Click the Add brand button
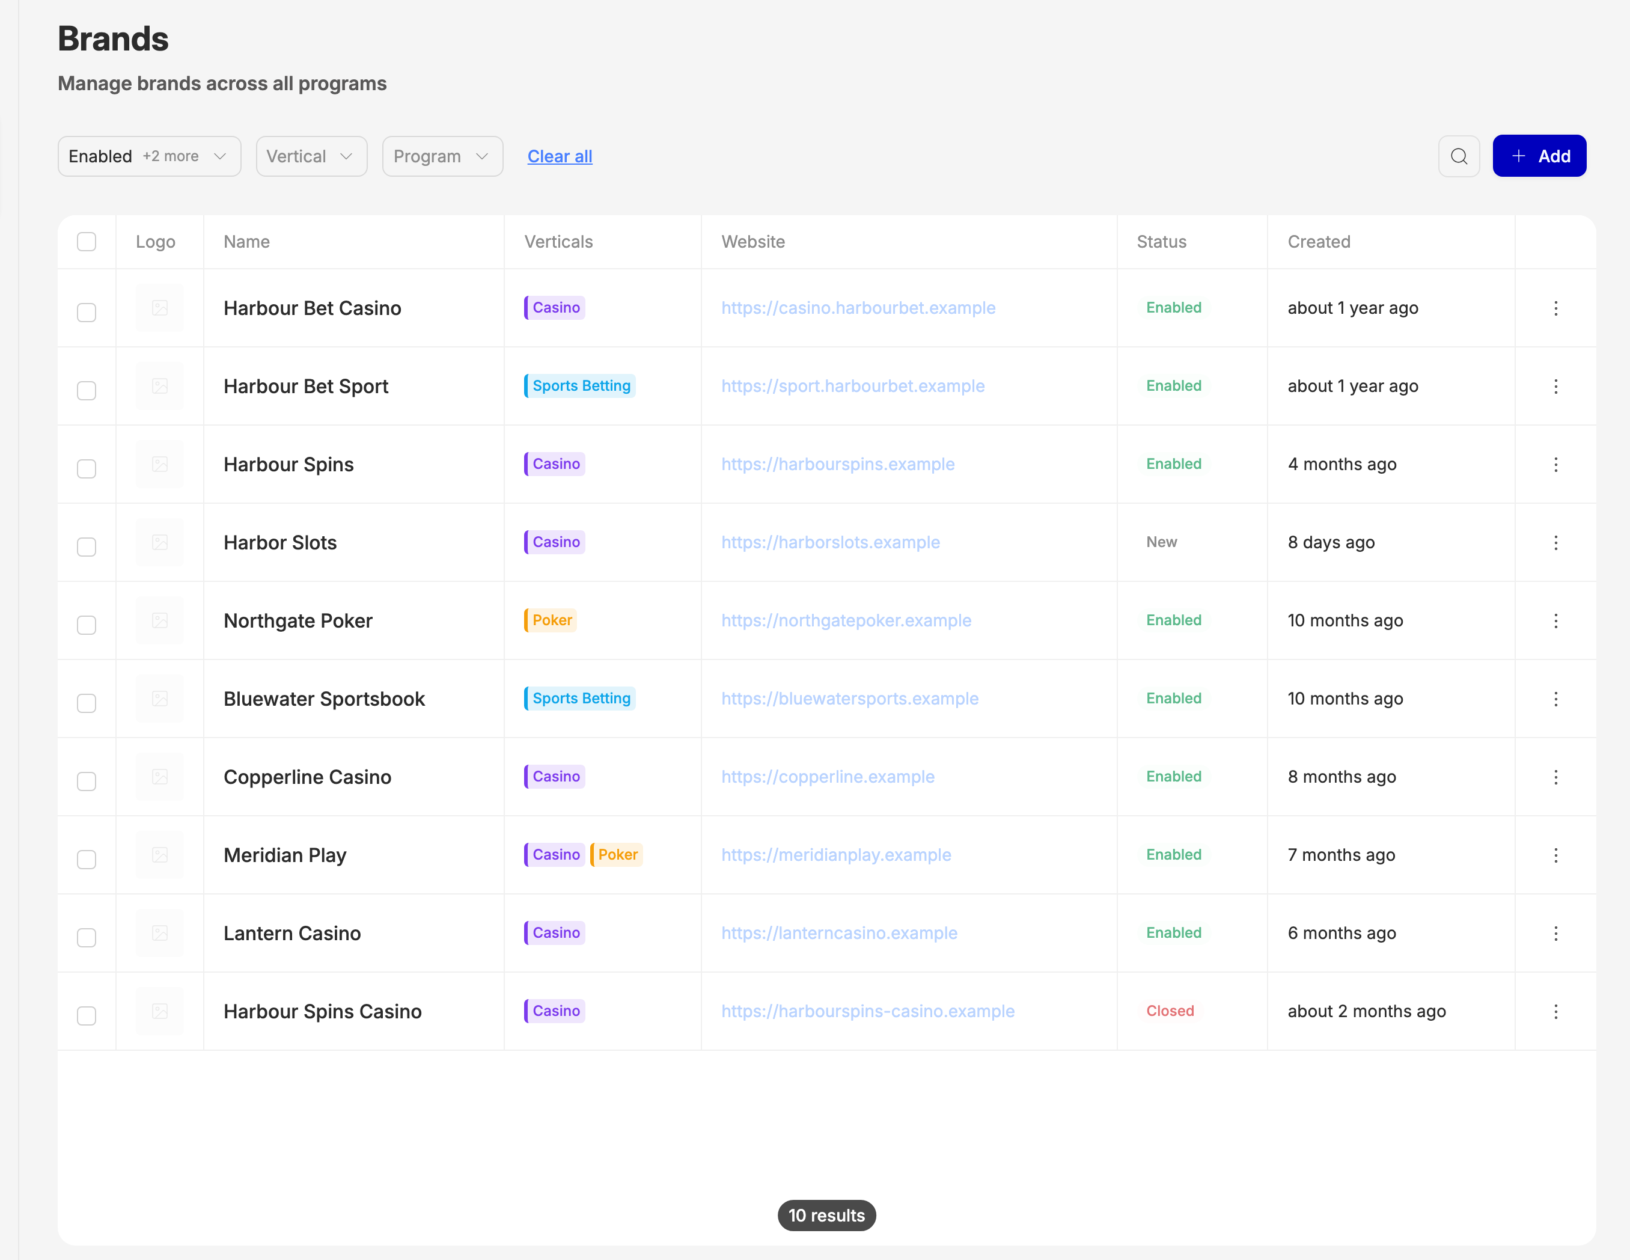Viewport: 1630px width, 1260px height. 1539,156
